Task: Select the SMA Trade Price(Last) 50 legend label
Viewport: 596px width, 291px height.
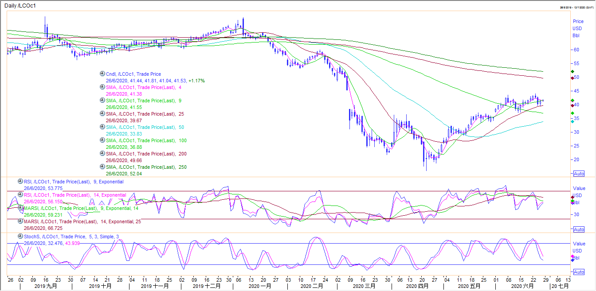Action: coord(145,127)
